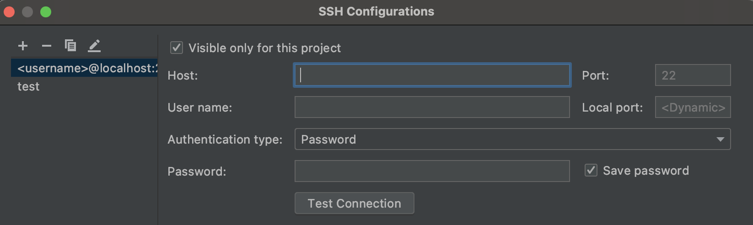The height and width of the screenshot is (225, 753).
Task: Click the SSH Configurations title bar
Action: click(x=376, y=12)
